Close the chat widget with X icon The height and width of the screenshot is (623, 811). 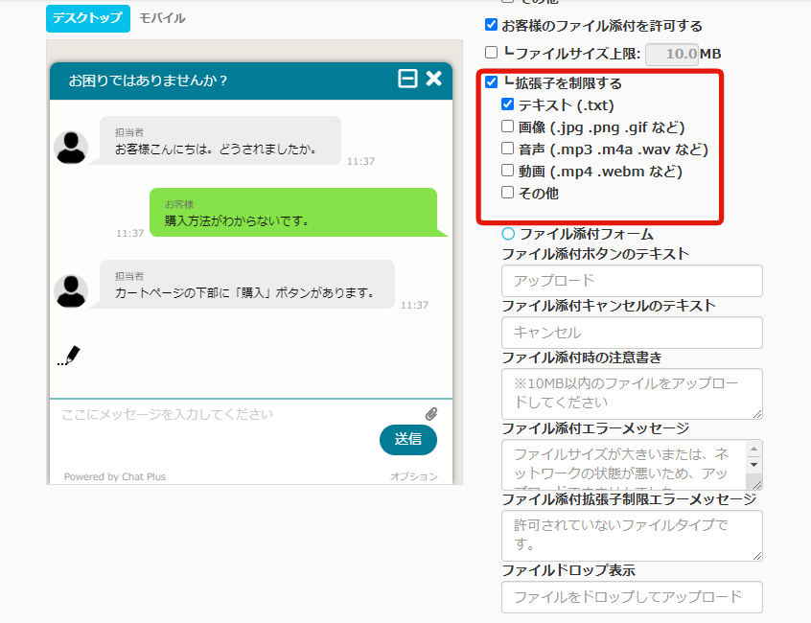(433, 80)
